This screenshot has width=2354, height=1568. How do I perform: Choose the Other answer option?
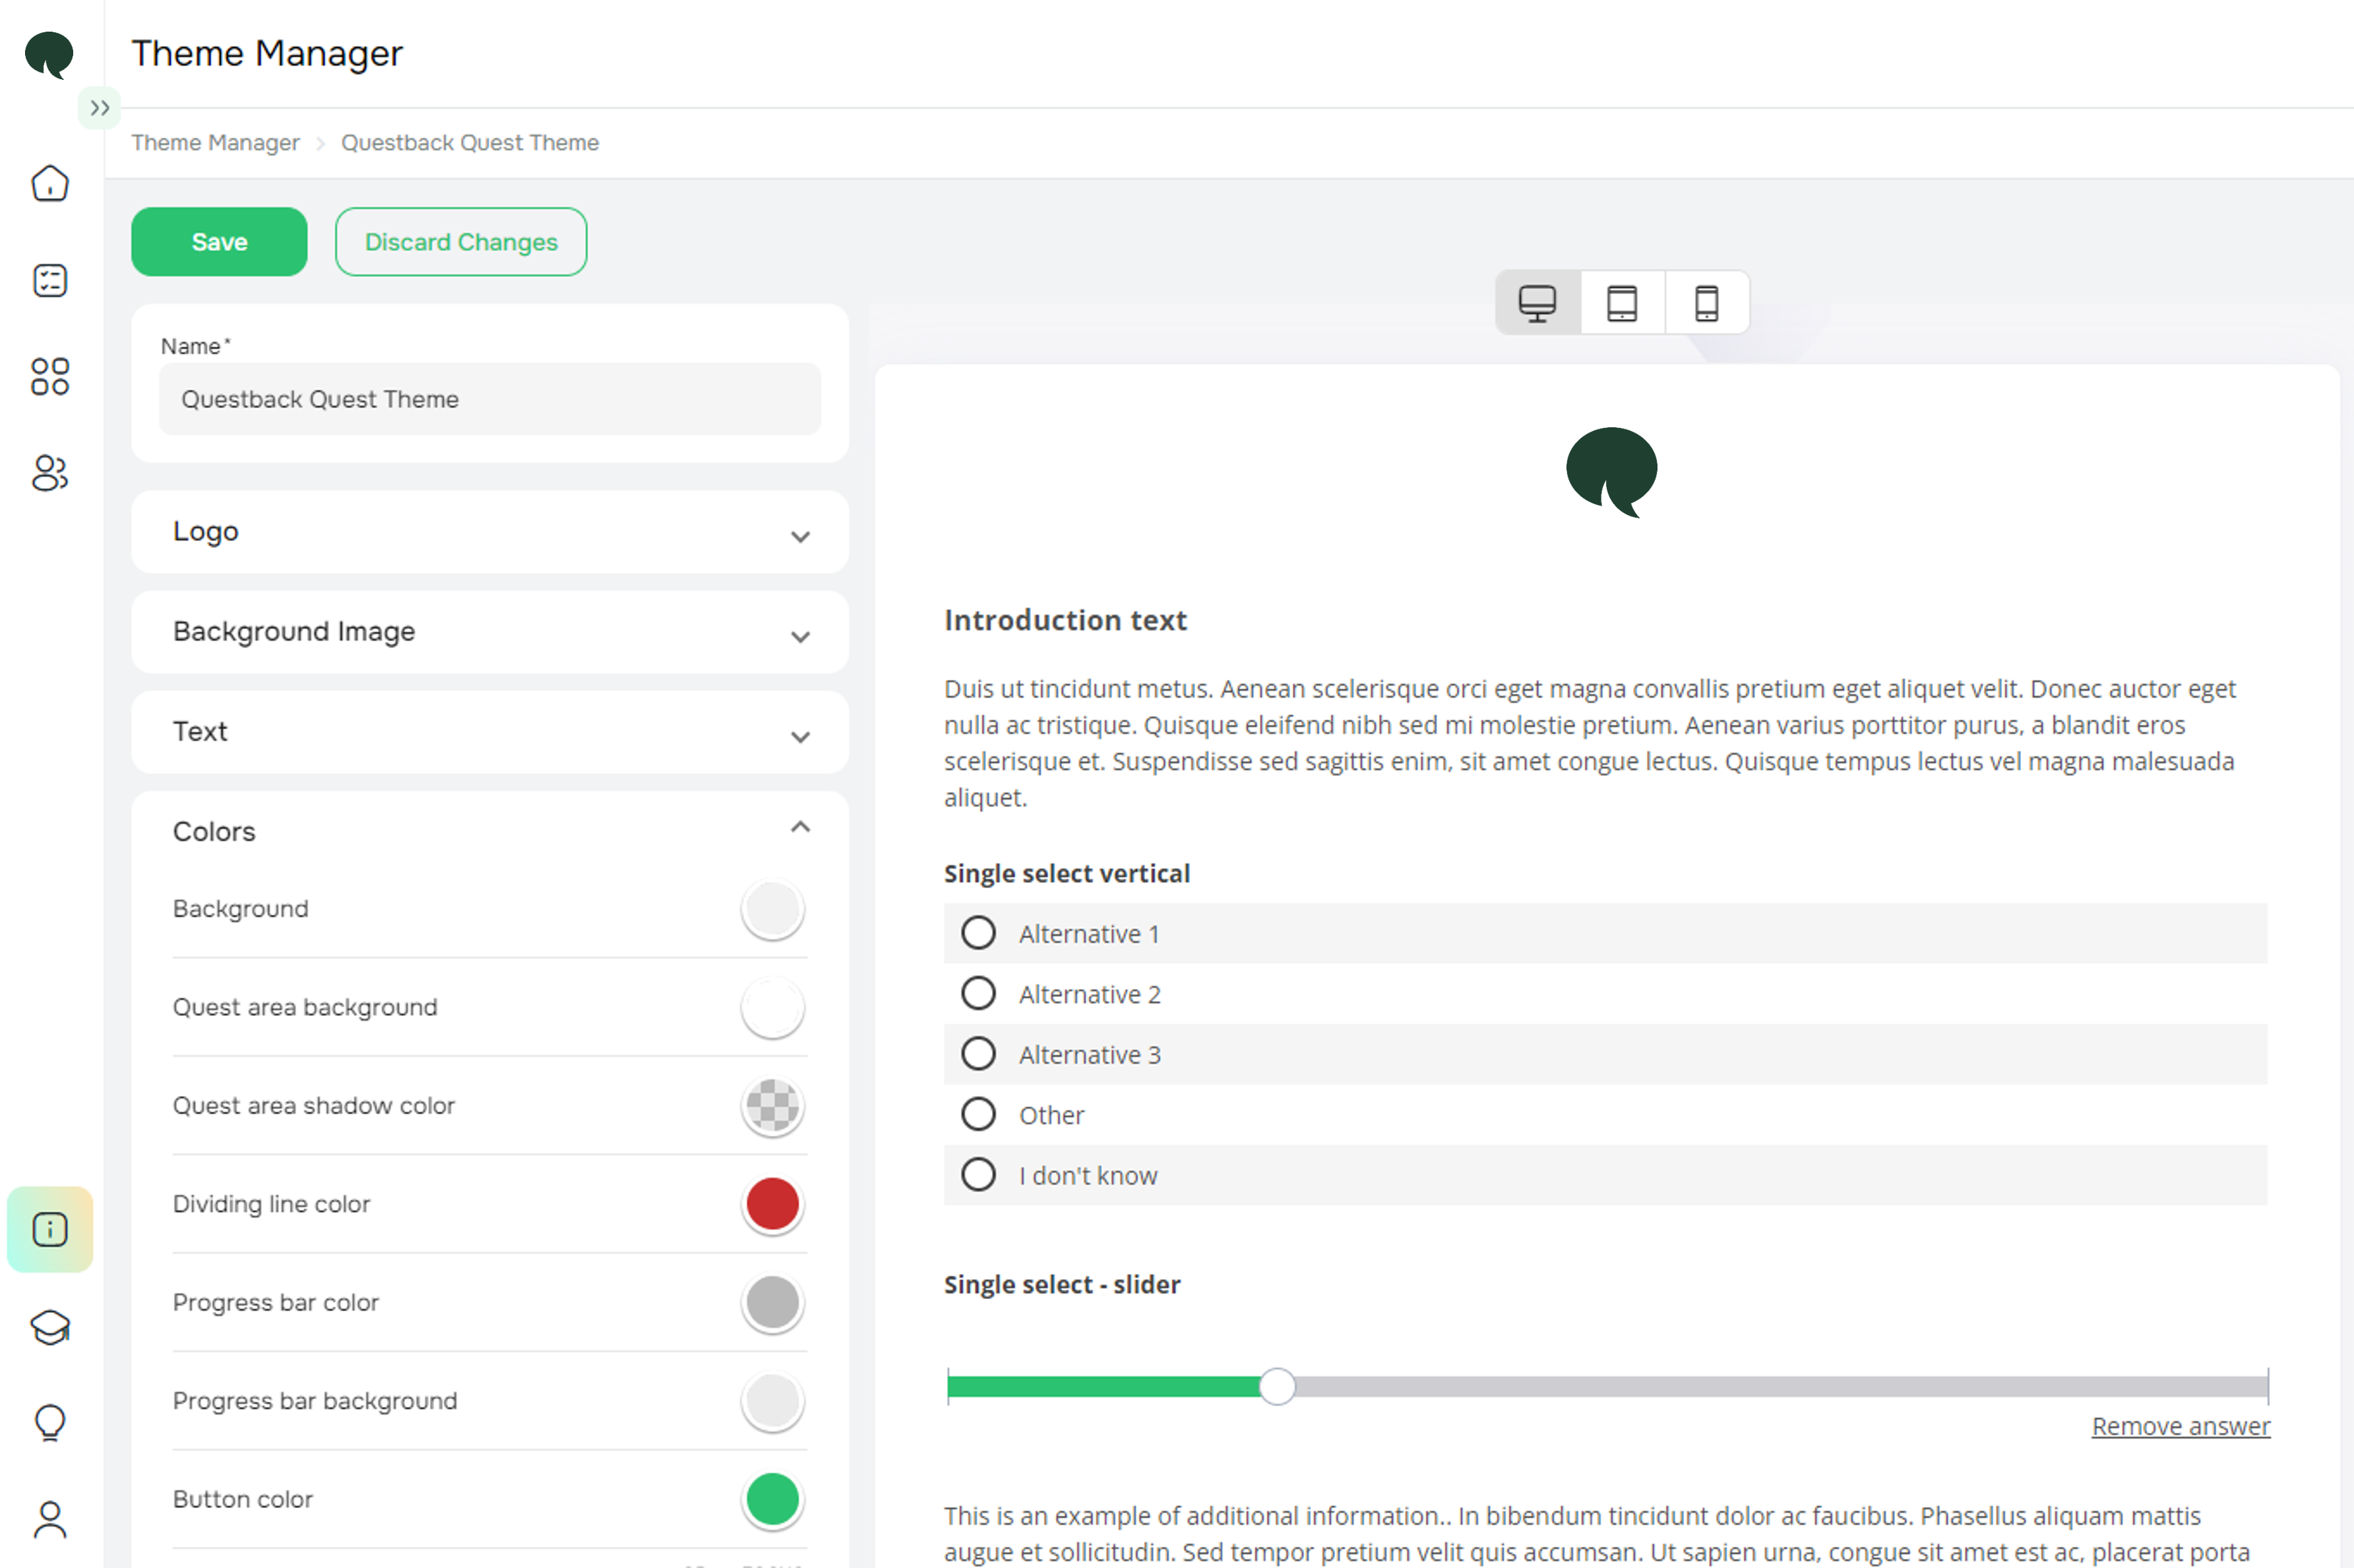(x=978, y=1114)
